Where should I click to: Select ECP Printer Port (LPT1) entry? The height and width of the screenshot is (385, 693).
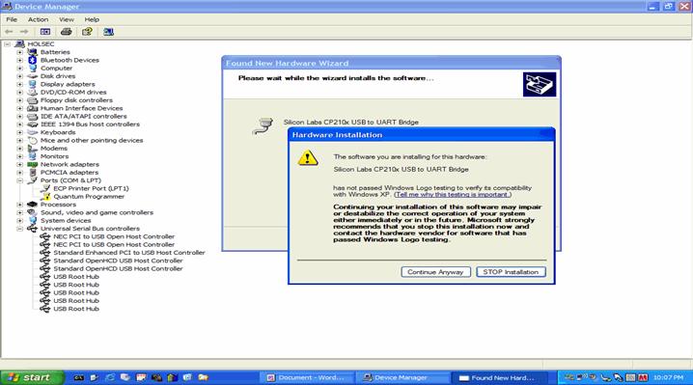click(x=91, y=188)
